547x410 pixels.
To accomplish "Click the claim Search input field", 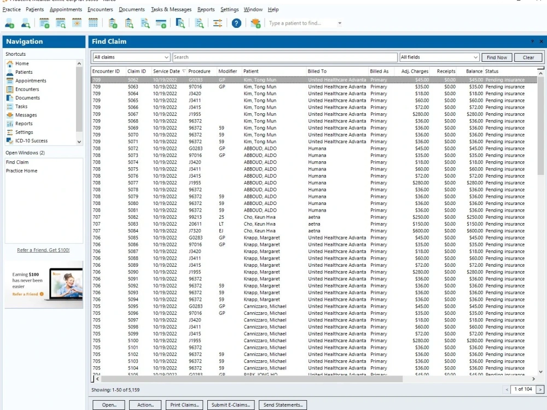I will pyautogui.click(x=284, y=57).
